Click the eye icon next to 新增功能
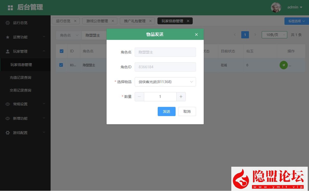The image size is (309, 191). [x=8, y=118]
